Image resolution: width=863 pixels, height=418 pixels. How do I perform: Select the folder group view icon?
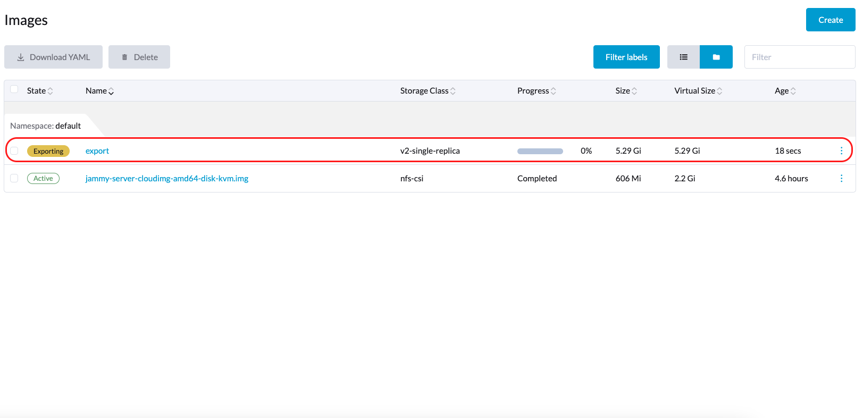(x=716, y=57)
